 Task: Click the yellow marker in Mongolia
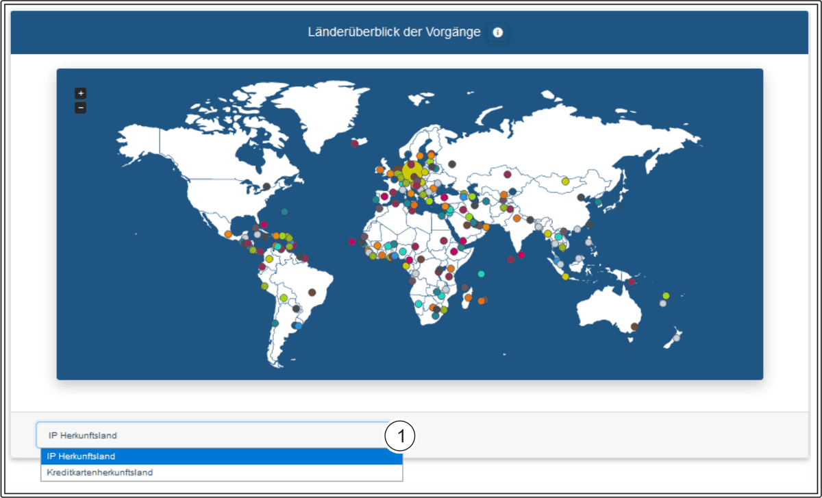[565, 182]
